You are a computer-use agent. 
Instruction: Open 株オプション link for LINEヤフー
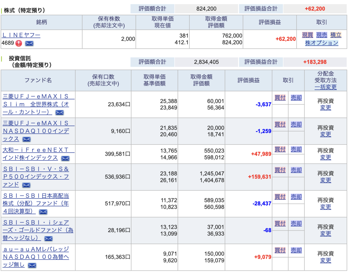tap(322, 43)
